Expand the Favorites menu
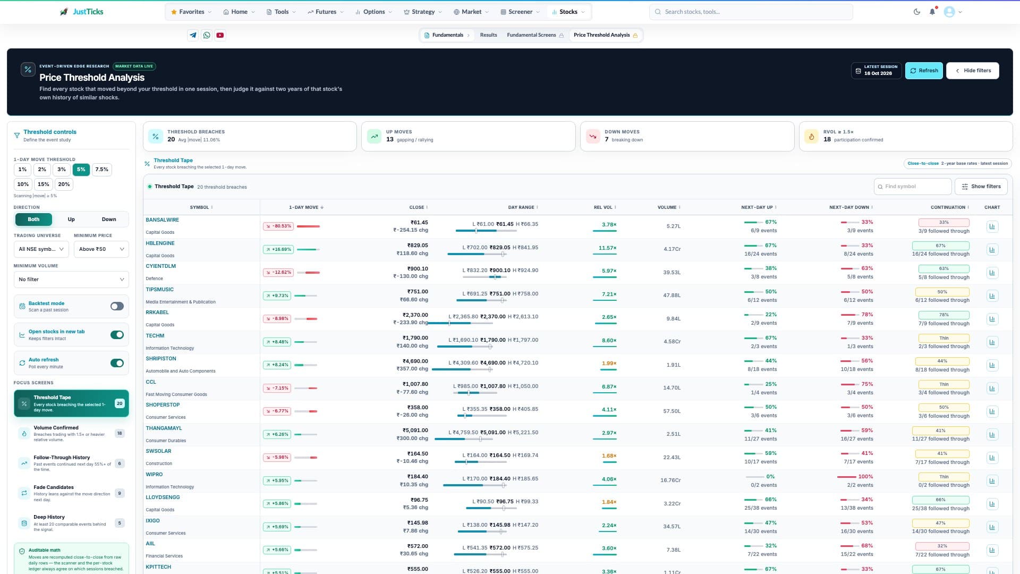 coord(191,12)
